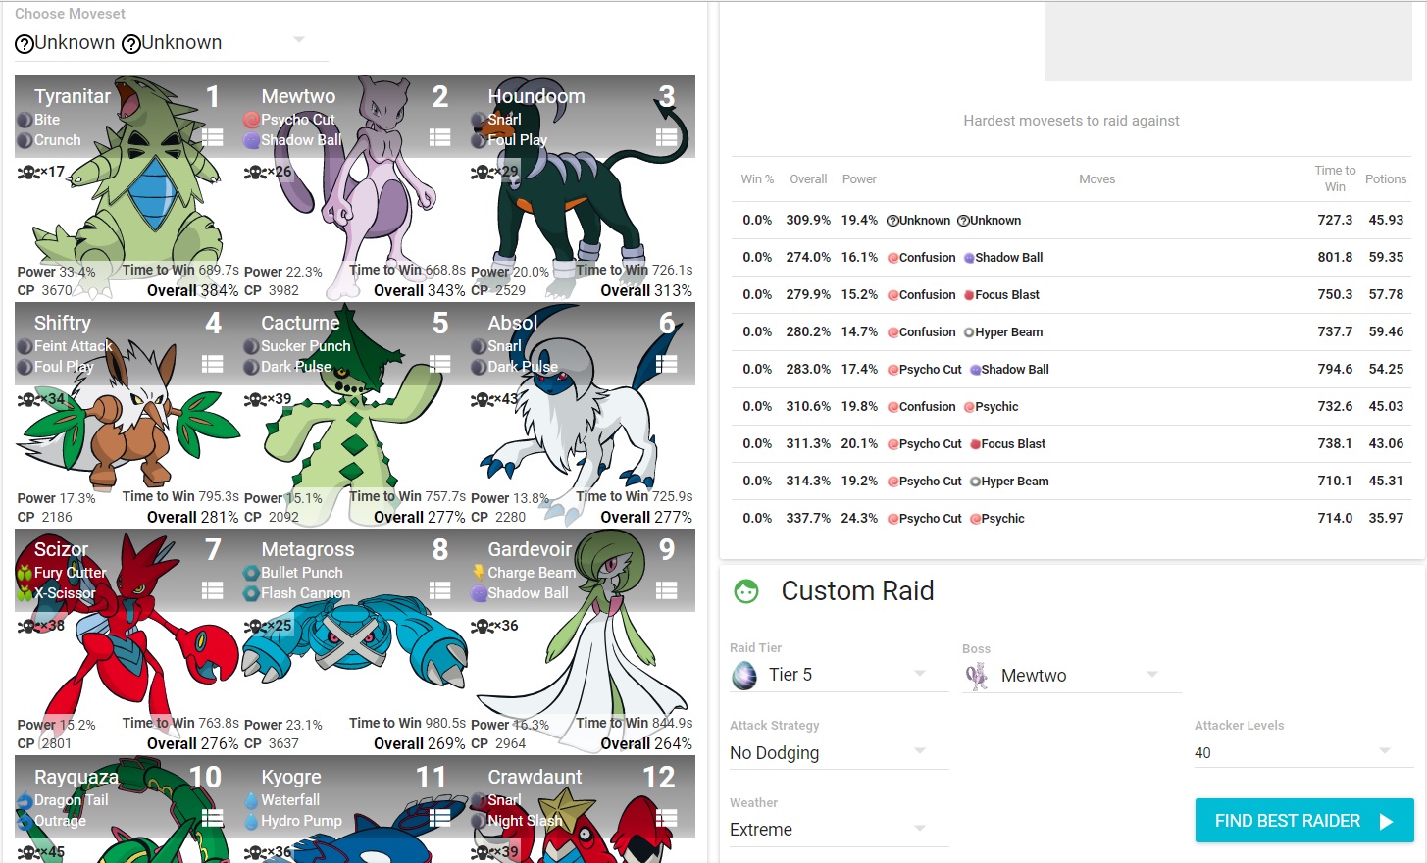Click the list icon on Mewtwo card
Screen dimensions: 1427x863
click(439, 137)
